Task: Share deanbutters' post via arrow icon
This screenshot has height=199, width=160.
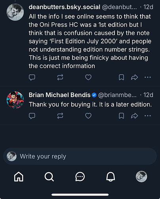Action: 135,77
